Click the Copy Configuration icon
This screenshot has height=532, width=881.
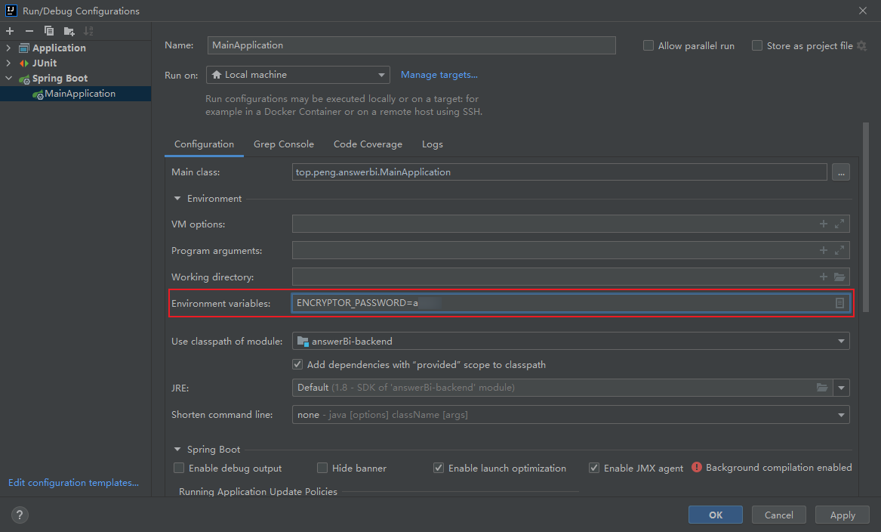[x=49, y=31]
